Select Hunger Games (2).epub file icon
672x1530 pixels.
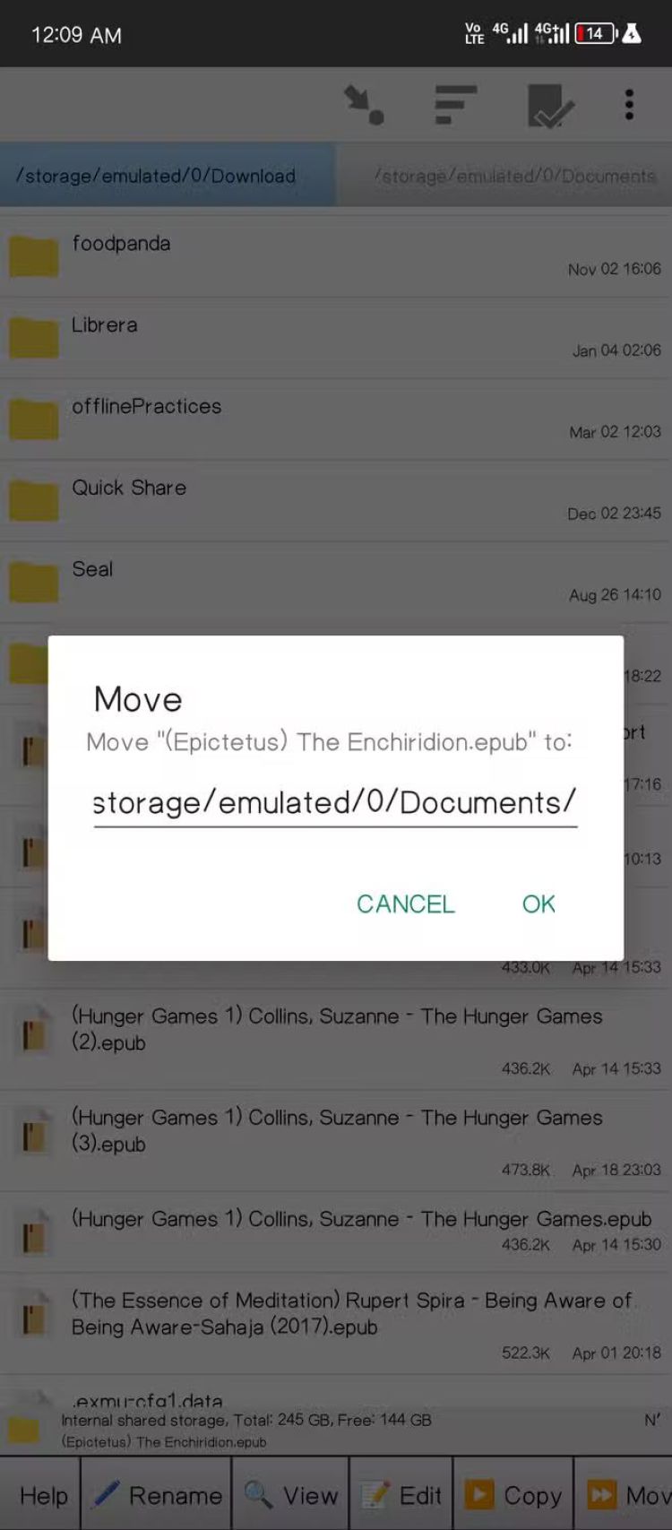34,1034
